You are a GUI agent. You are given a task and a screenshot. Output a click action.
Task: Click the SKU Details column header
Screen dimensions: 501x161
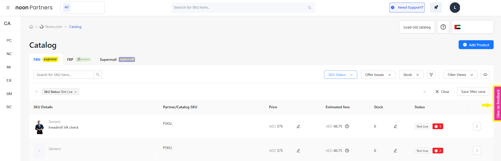click(x=43, y=107)
